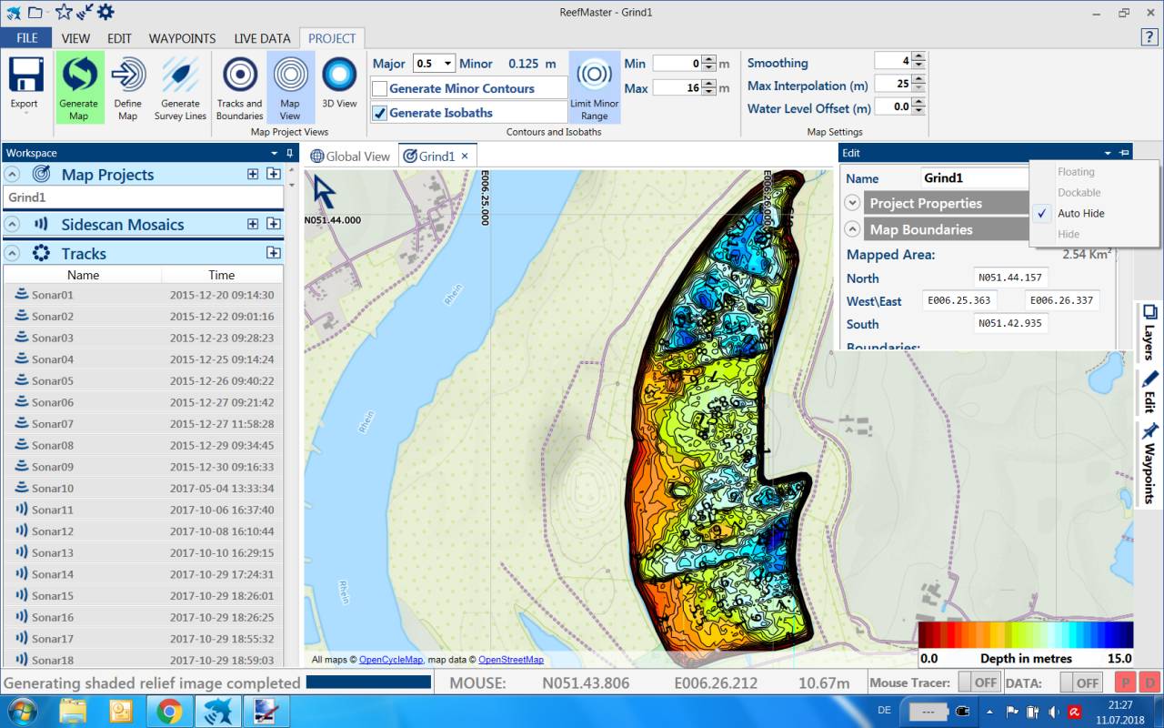The image size is (1164, 728).
Task: Click the import icon beside Map Projects
Action: (x=273, y=174)
